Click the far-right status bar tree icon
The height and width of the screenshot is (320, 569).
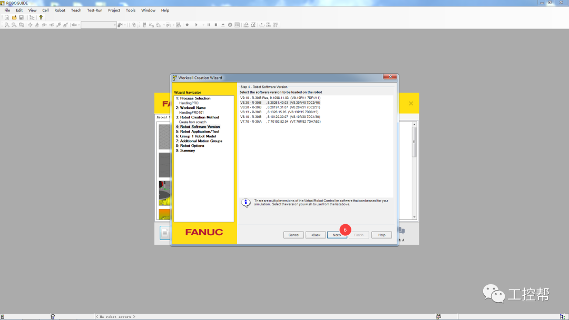pos(563,317)
